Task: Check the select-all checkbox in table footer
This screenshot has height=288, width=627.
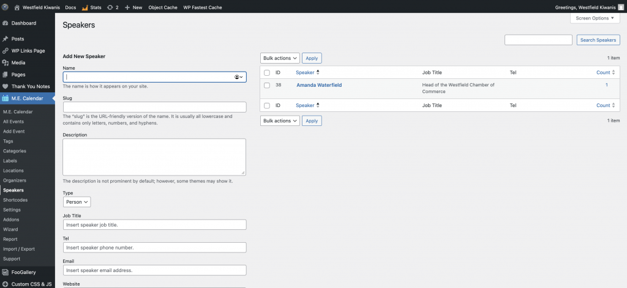Action: [267, 106]
